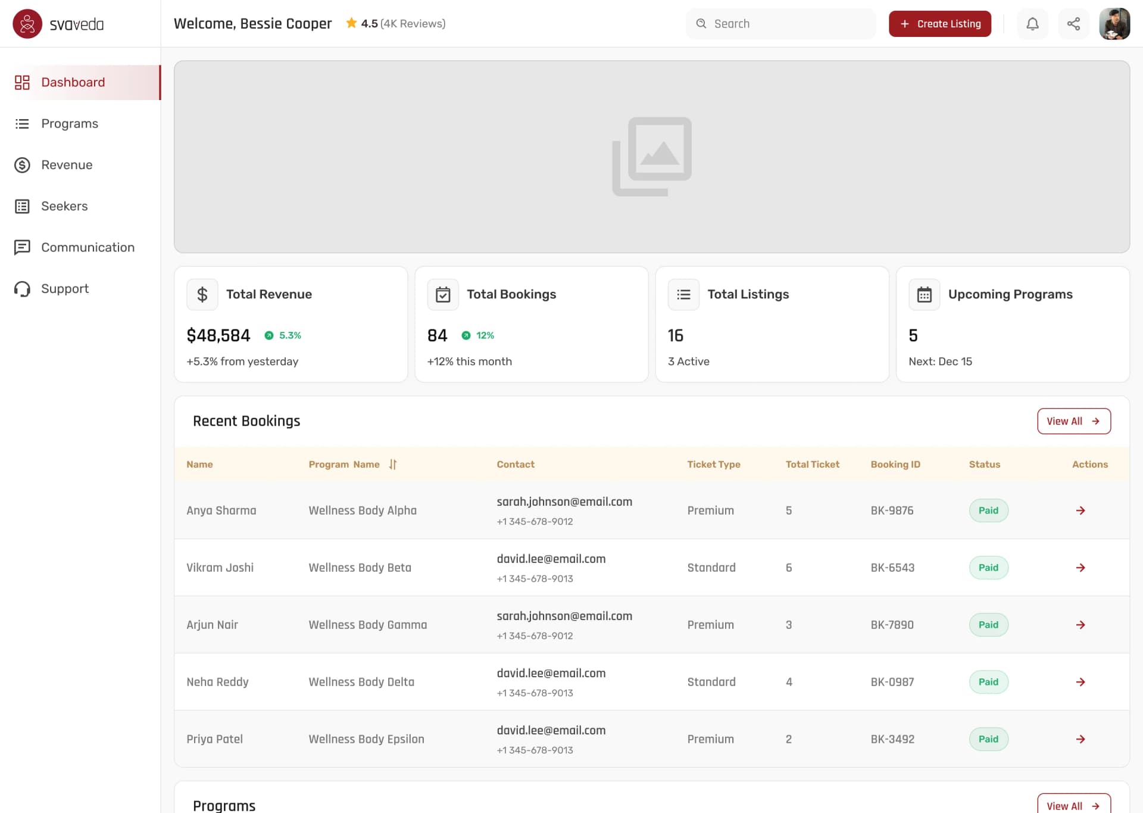The height and width of the screenshot is (813, 1143).
Task: Click the Upcoming Programs calendar icon
Action: coord(925,294)
